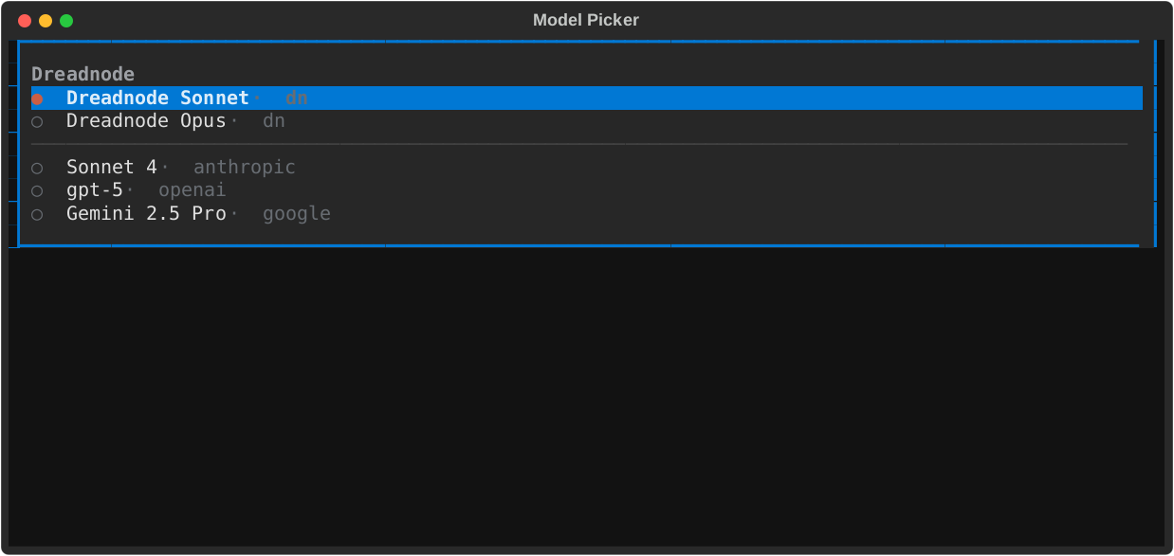Image resolution: width=1174 pixels, height=556 pixels.
Task: Click the openai provider label
Action: point(192,189)
